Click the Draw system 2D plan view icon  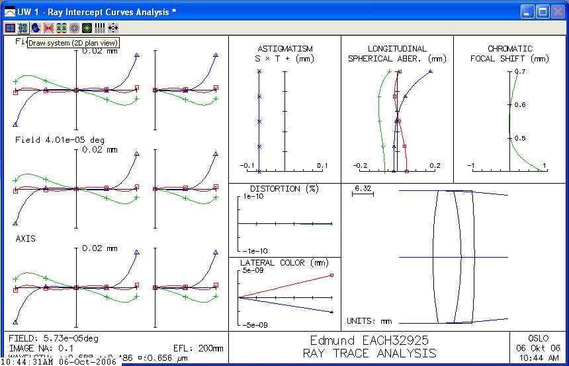pos(22,28)
